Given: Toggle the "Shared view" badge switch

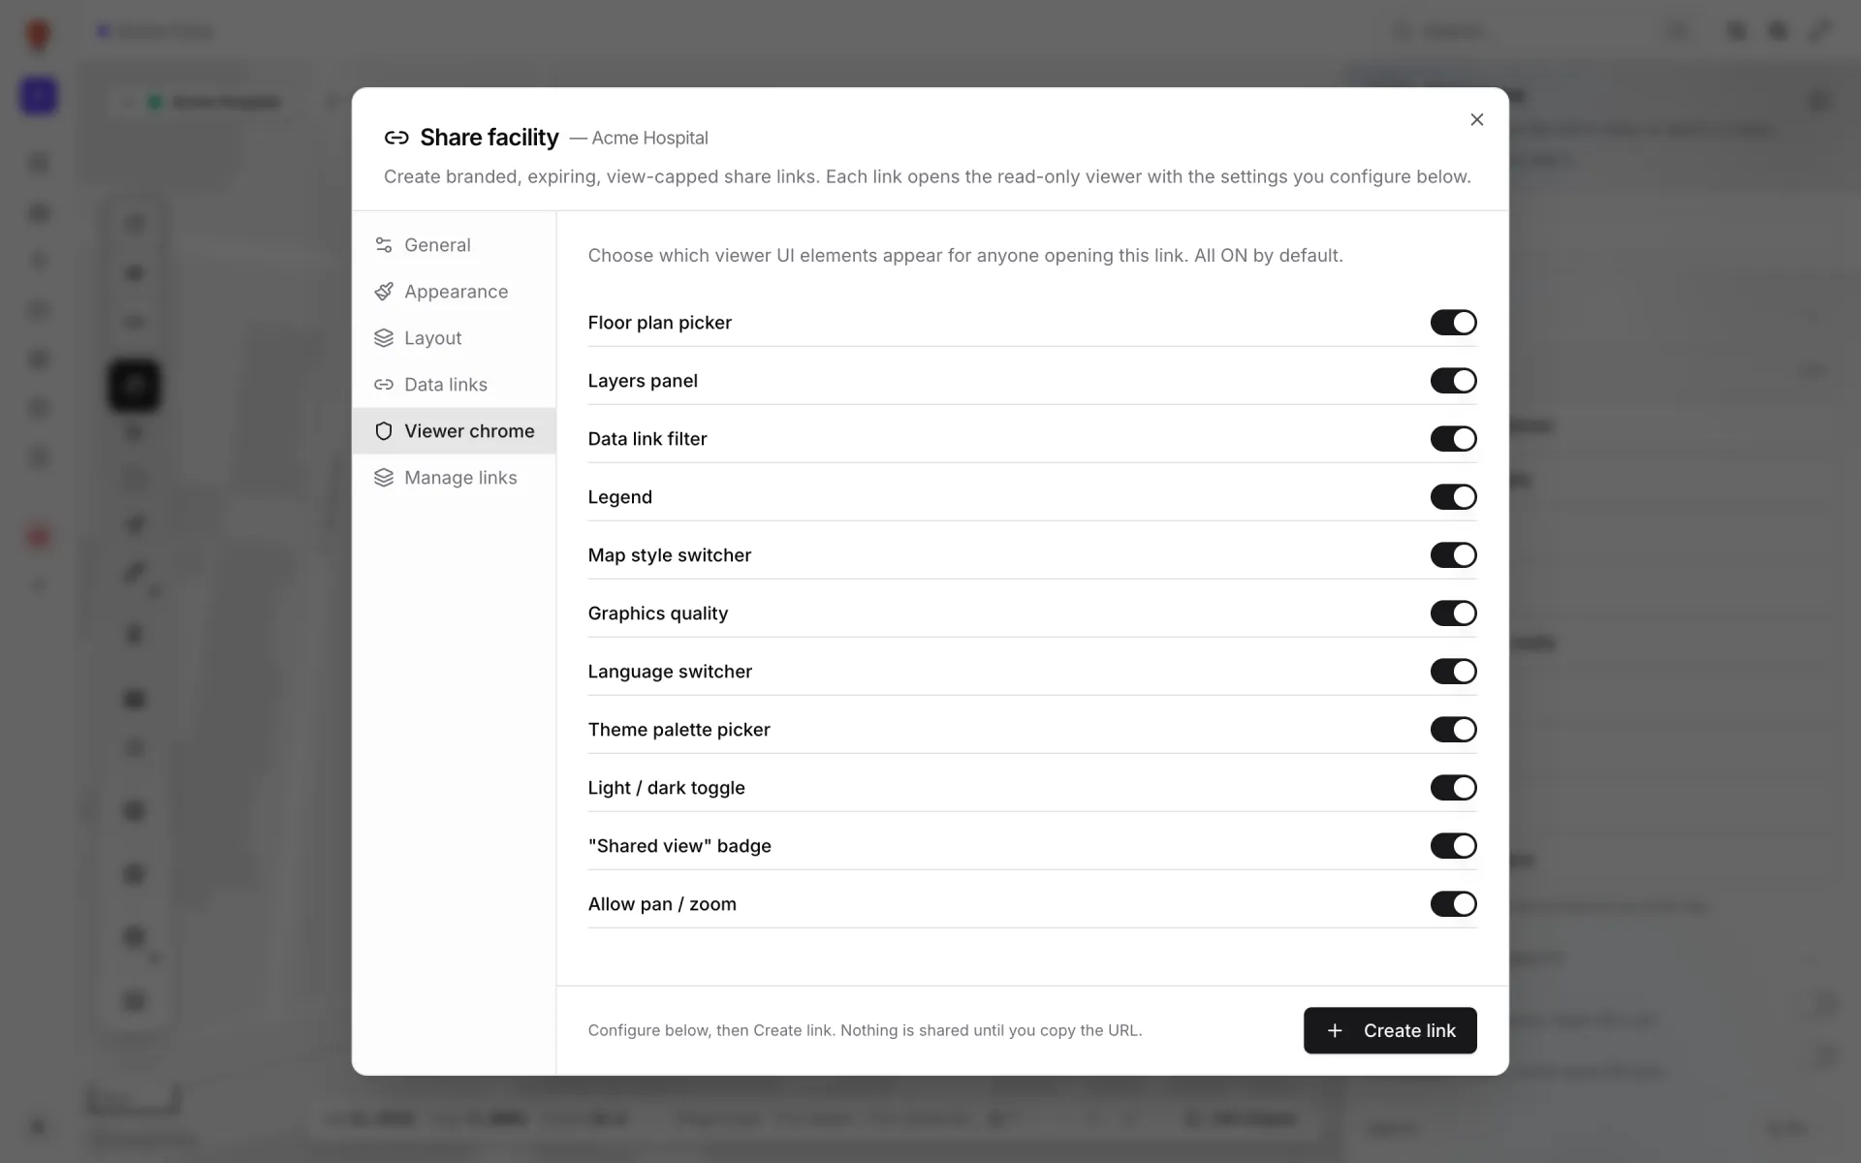Looking at the screenshot, I should click(x=1453, y=846).
